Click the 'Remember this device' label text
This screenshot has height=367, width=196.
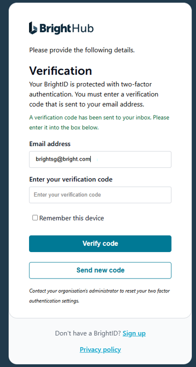coord(72,218)
